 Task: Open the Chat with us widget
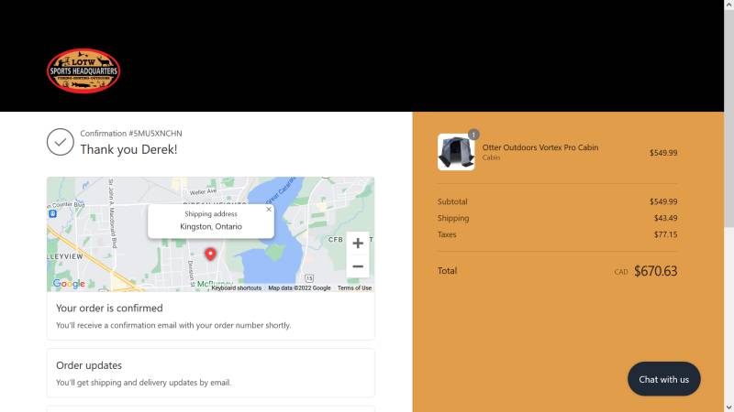(x=663, y=379)
